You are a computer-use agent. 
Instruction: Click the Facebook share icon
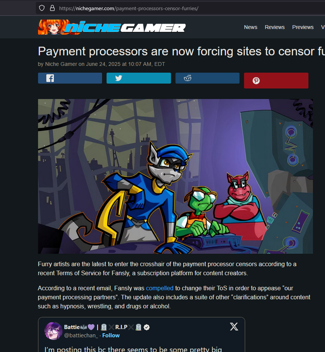[x=50, y=78]
